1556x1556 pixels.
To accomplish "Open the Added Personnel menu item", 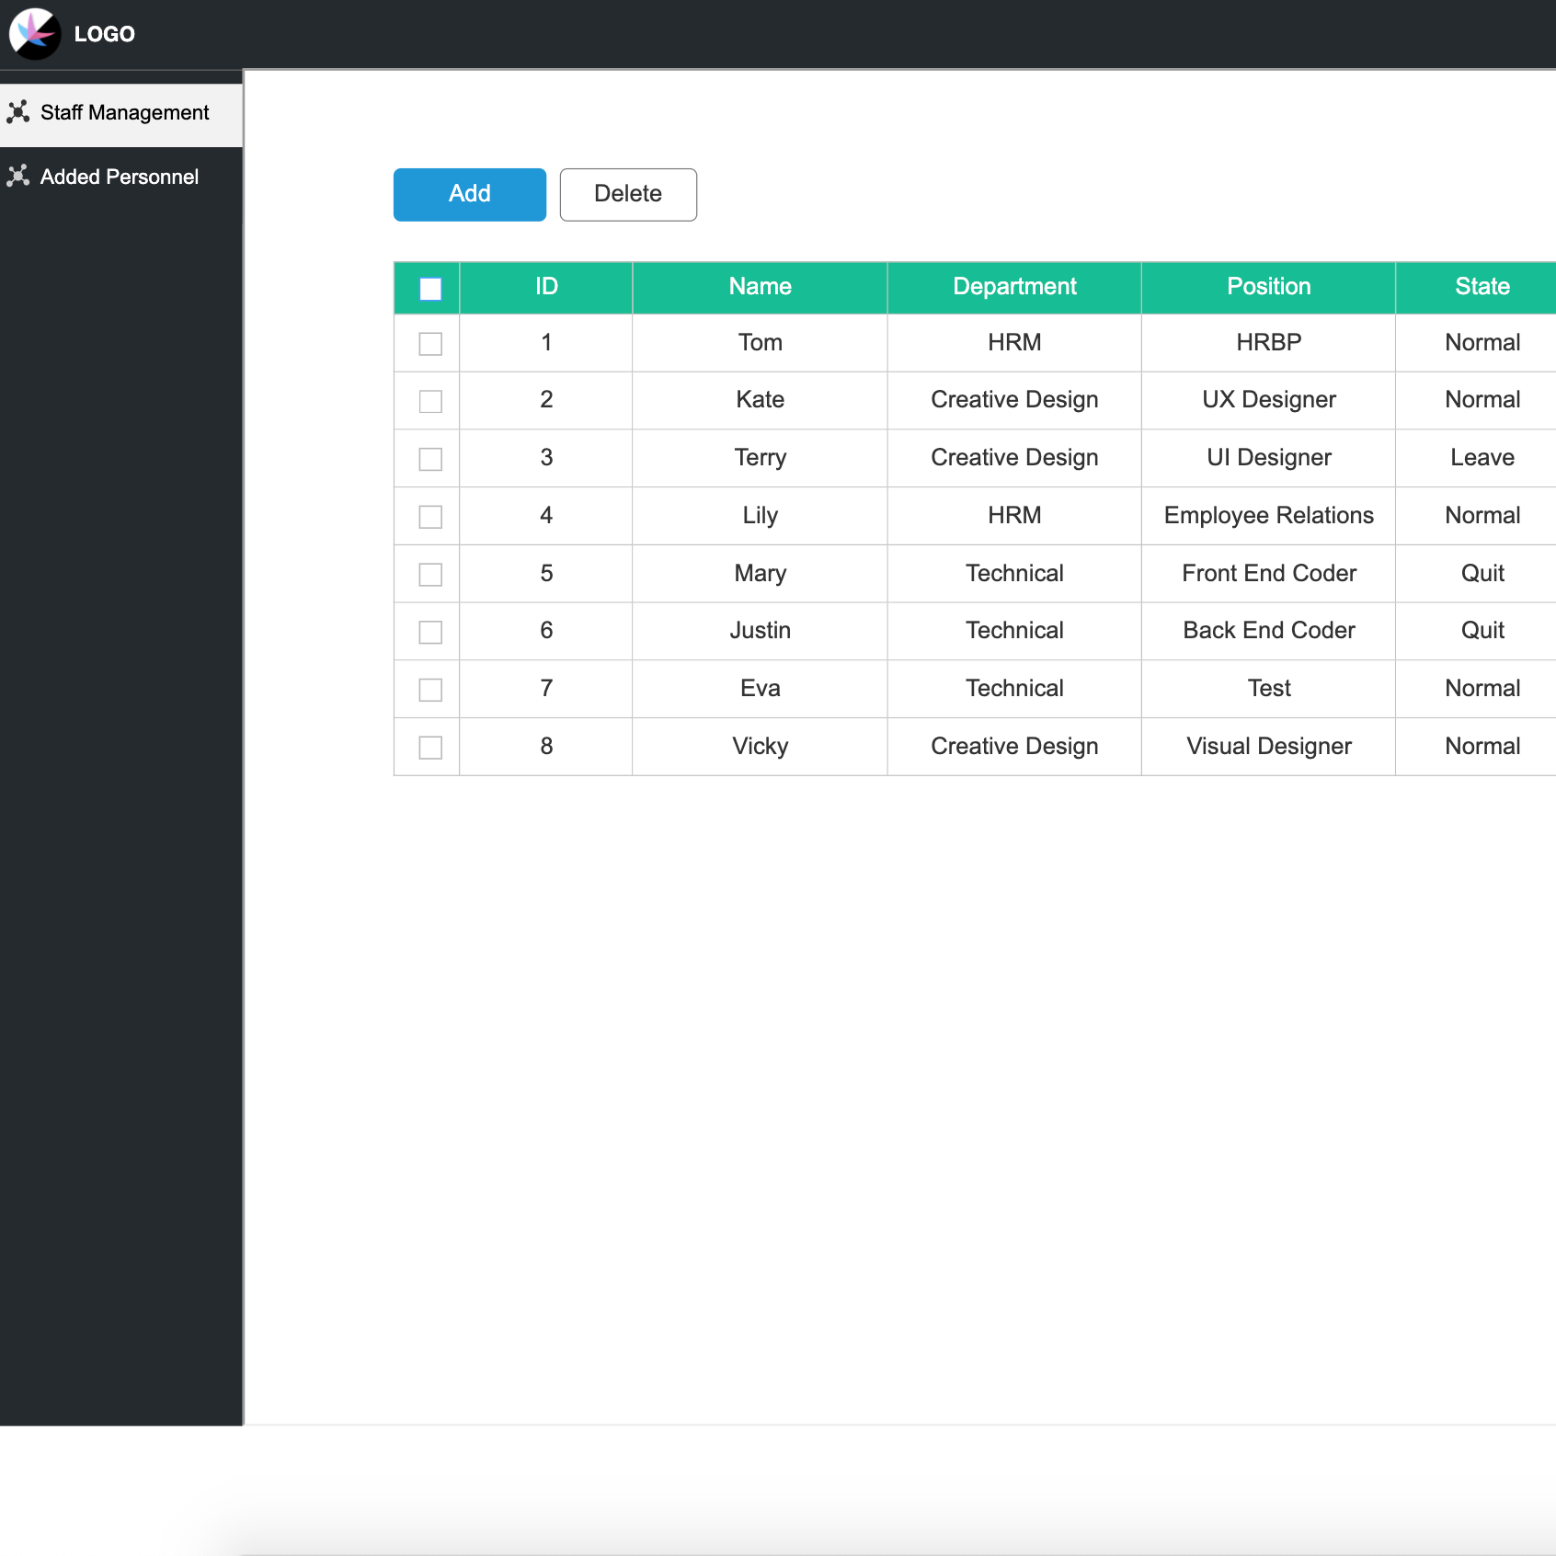I will tap(120, 177).
